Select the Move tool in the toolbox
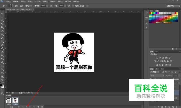 [2, 14]
